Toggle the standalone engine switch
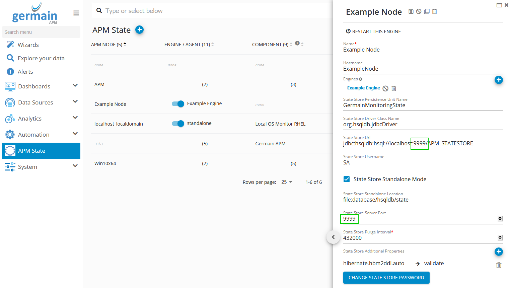 [178, 124]
